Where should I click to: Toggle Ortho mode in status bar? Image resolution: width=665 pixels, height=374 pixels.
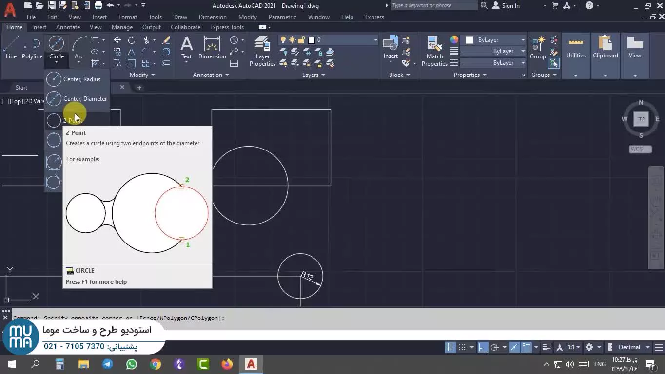pos(483,347)
